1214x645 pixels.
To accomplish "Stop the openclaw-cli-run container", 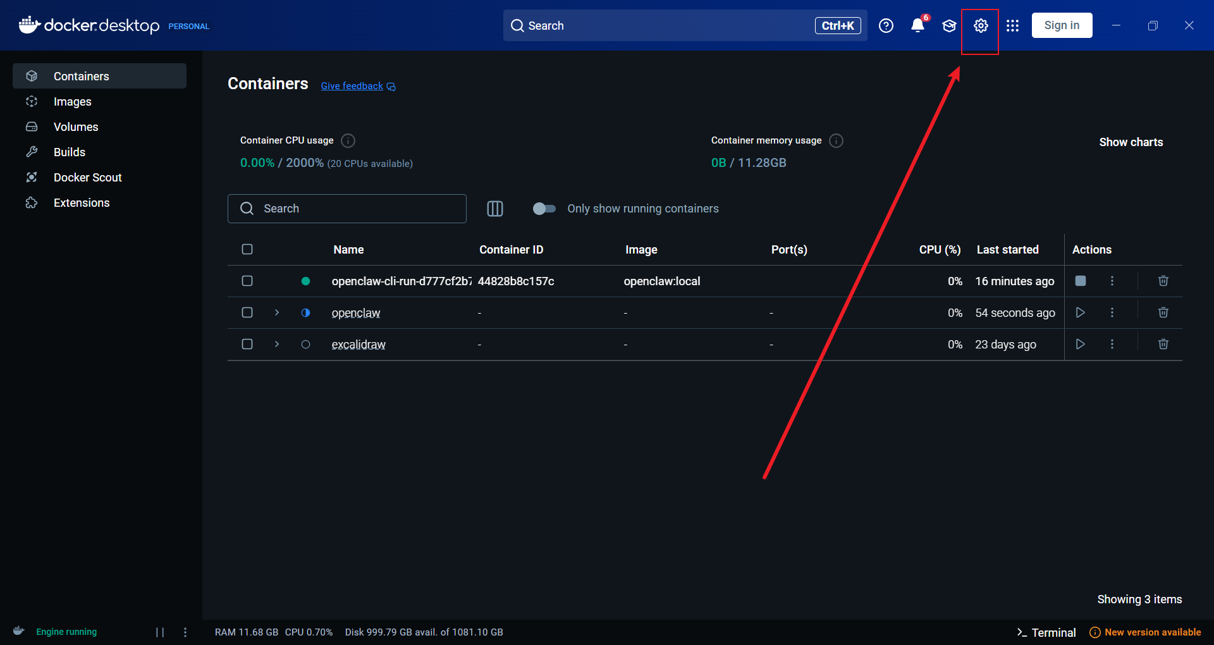I will click(x=1081, y=281).
